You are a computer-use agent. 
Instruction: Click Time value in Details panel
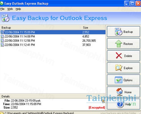[x=26, y=104]
